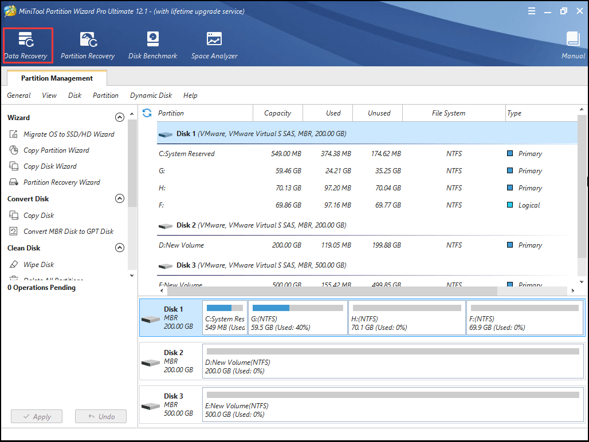Open Convert MBR Disk to GPT Disk link
Viewport: 589px width, 442px height.
pyautogui.click(x=68, y=232)
